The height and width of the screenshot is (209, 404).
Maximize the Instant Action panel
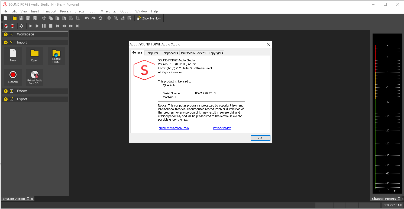click(28, 199)
